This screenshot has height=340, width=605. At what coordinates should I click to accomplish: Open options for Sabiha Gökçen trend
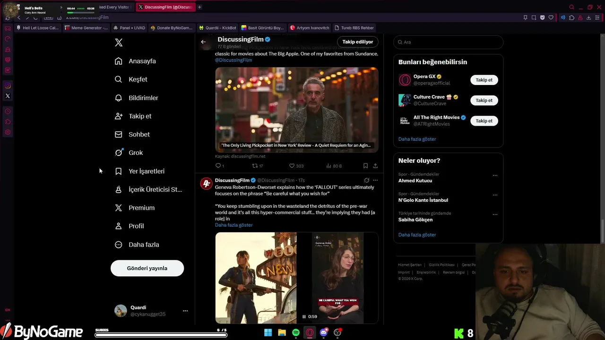click(495, 214)
